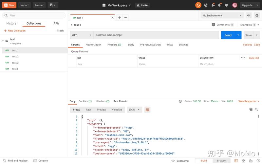Open the Send button dropdown arrow
The width and height of the screenshot is (262, 164).
[238, 35]
